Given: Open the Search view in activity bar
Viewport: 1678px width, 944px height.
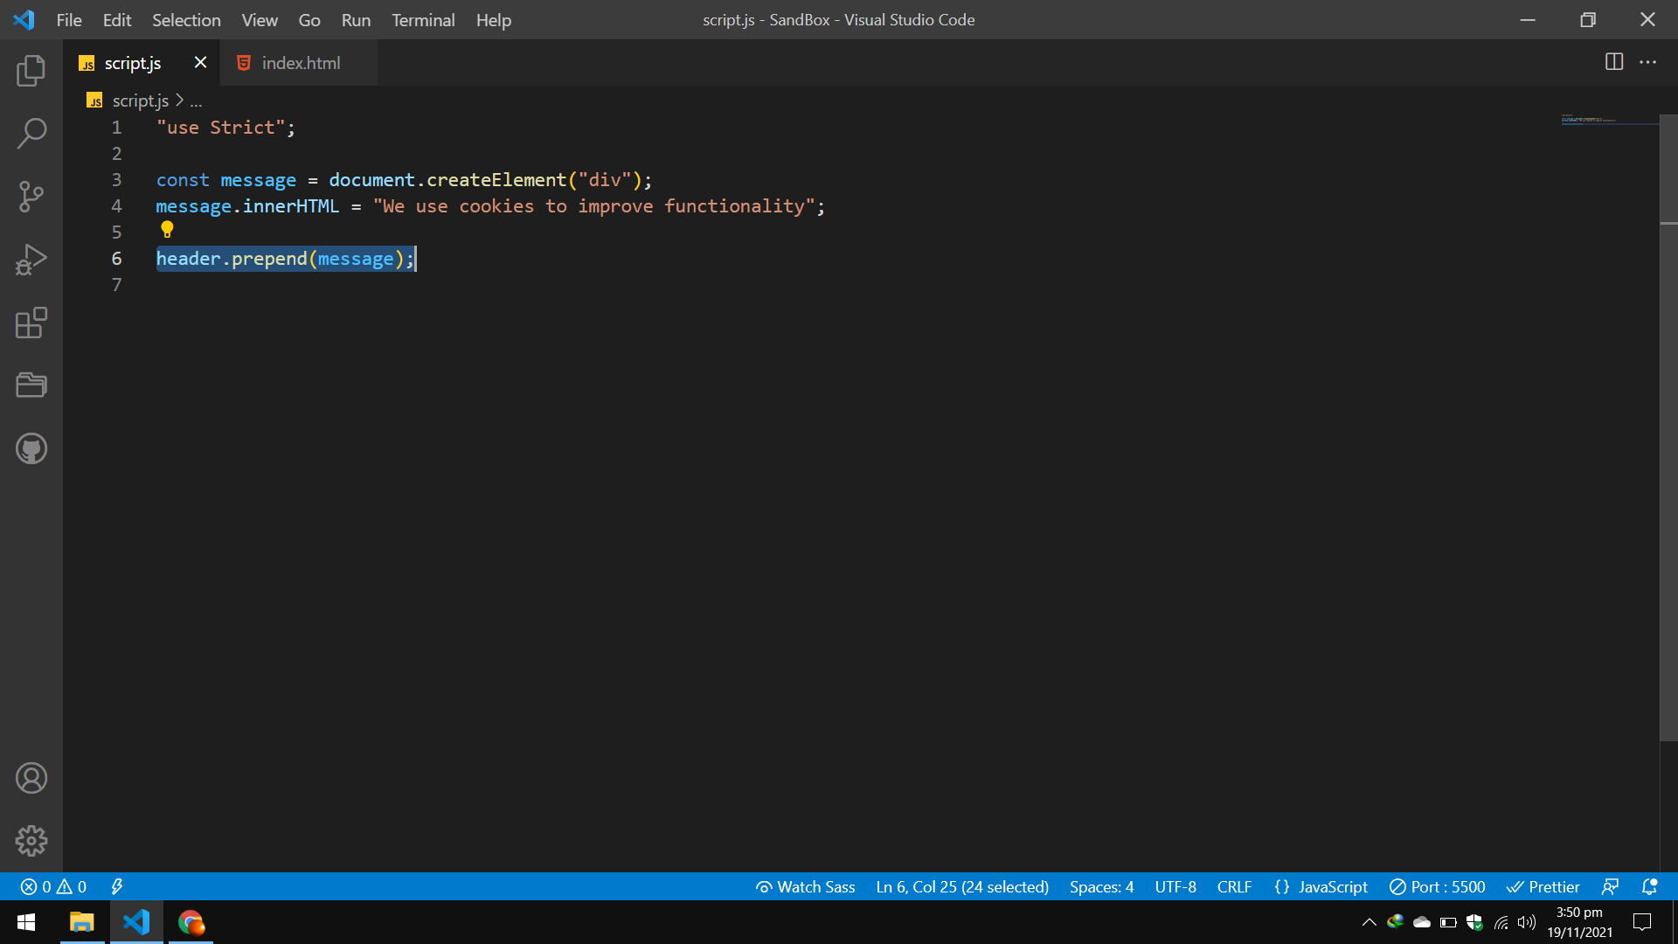Looking at the screenshot, I should [x=31, y=134].
